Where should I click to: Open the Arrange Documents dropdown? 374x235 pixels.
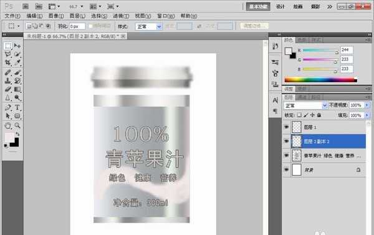(95, 6)
